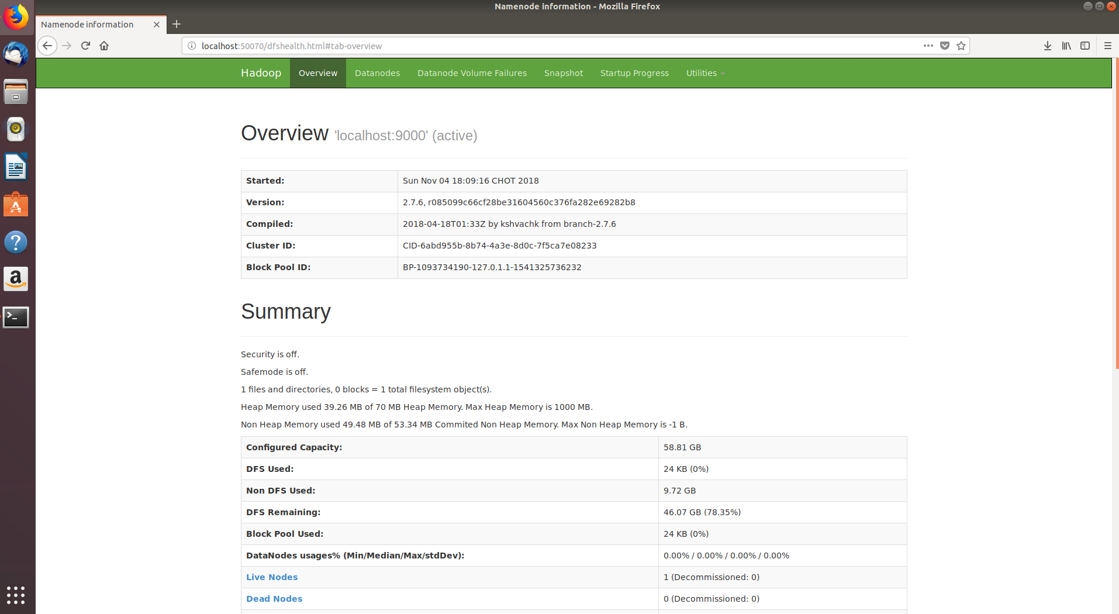The image size is (1119, 614).
Task: Open the Terminal from the dock
Action: [x=16, y=317]
